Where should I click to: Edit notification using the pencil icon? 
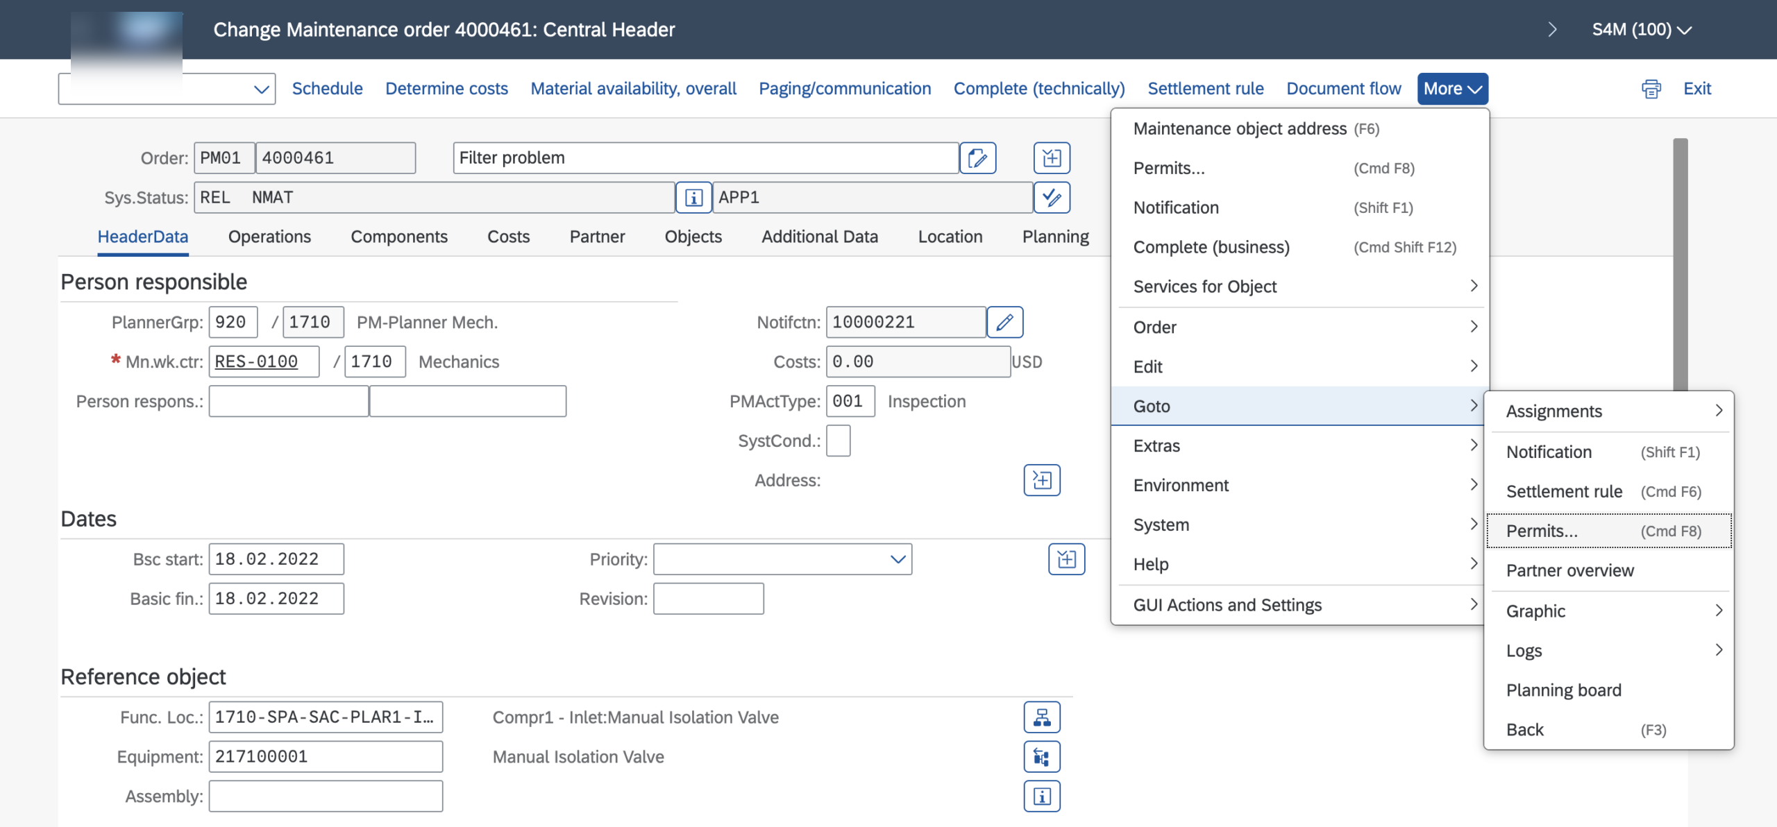[x=1004, y=323]
